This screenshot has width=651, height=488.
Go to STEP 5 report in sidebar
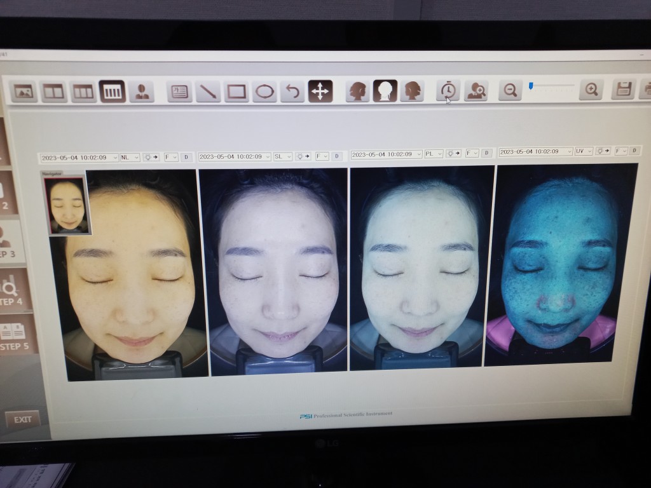click(17, 334)
